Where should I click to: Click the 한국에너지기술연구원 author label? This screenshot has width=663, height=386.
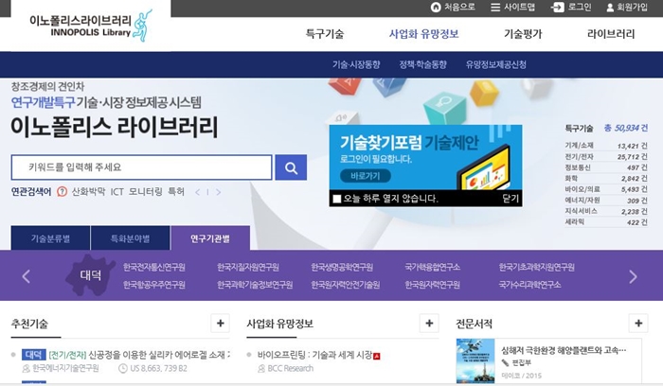(65, 368)
